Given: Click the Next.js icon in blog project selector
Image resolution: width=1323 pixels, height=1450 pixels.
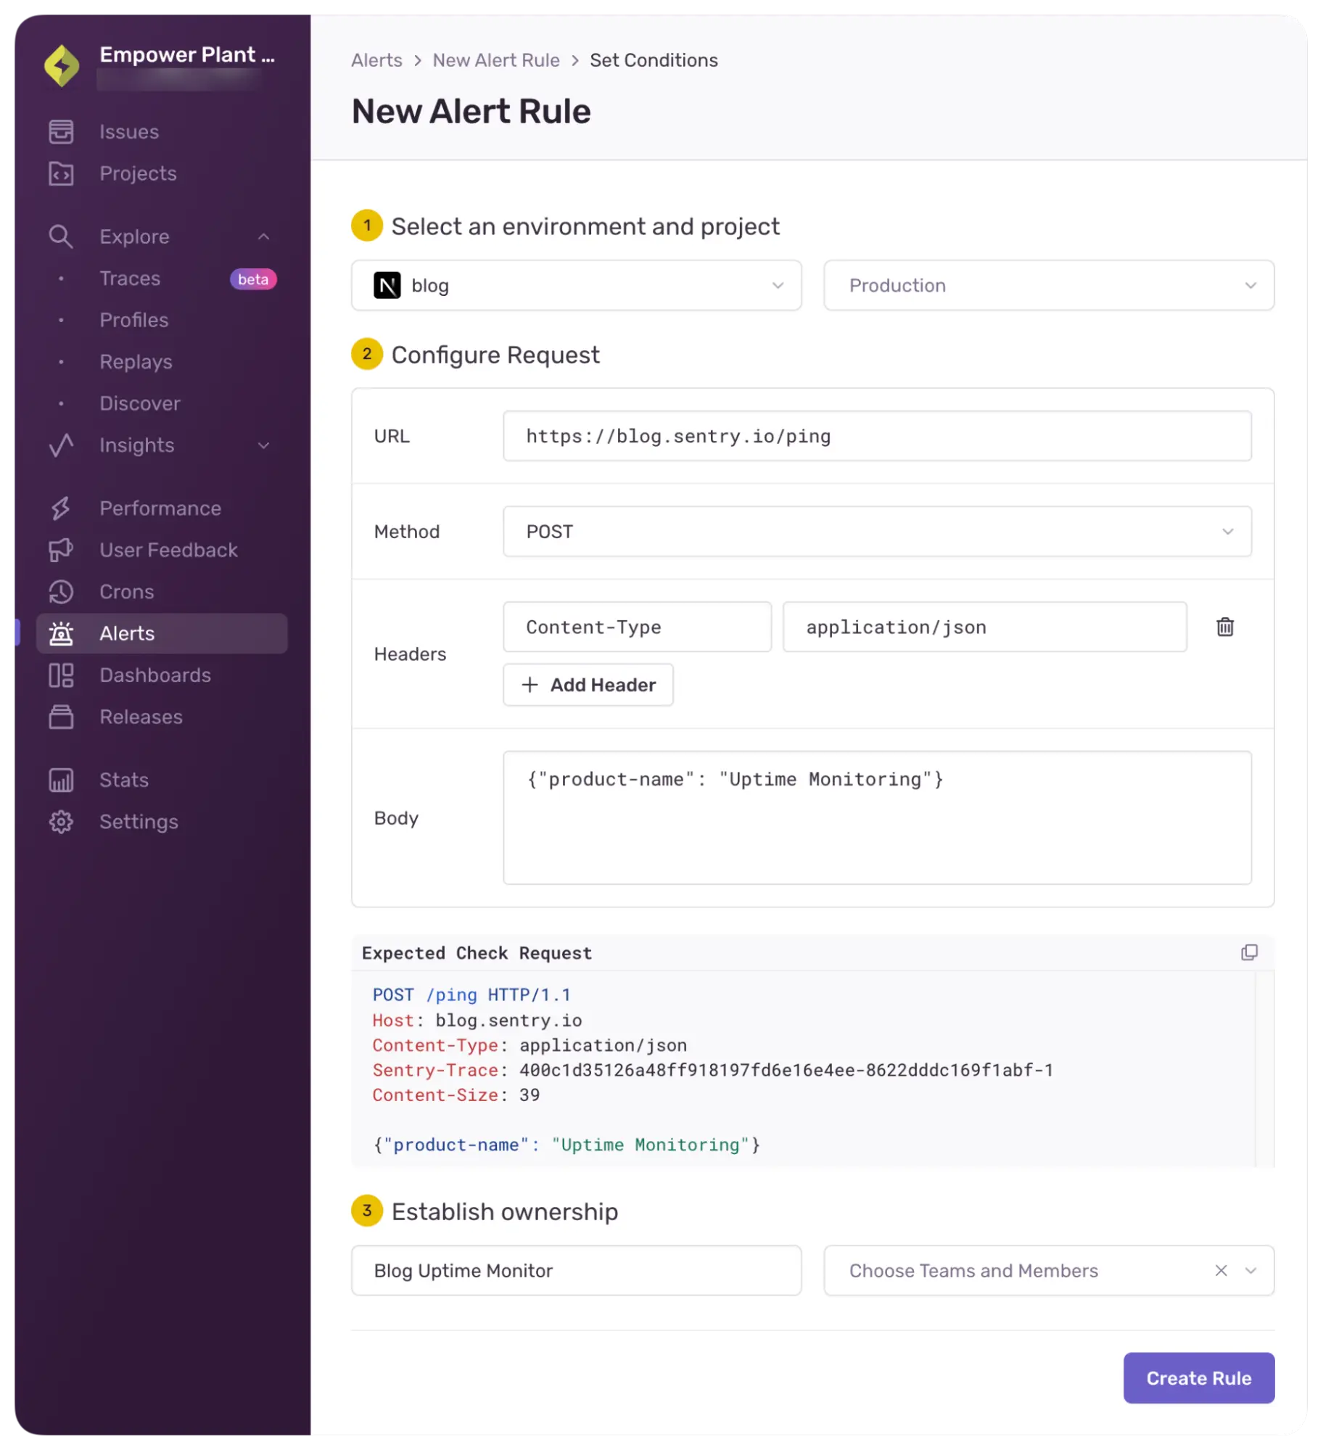Looking at the screenshot, I should [387, 285].
